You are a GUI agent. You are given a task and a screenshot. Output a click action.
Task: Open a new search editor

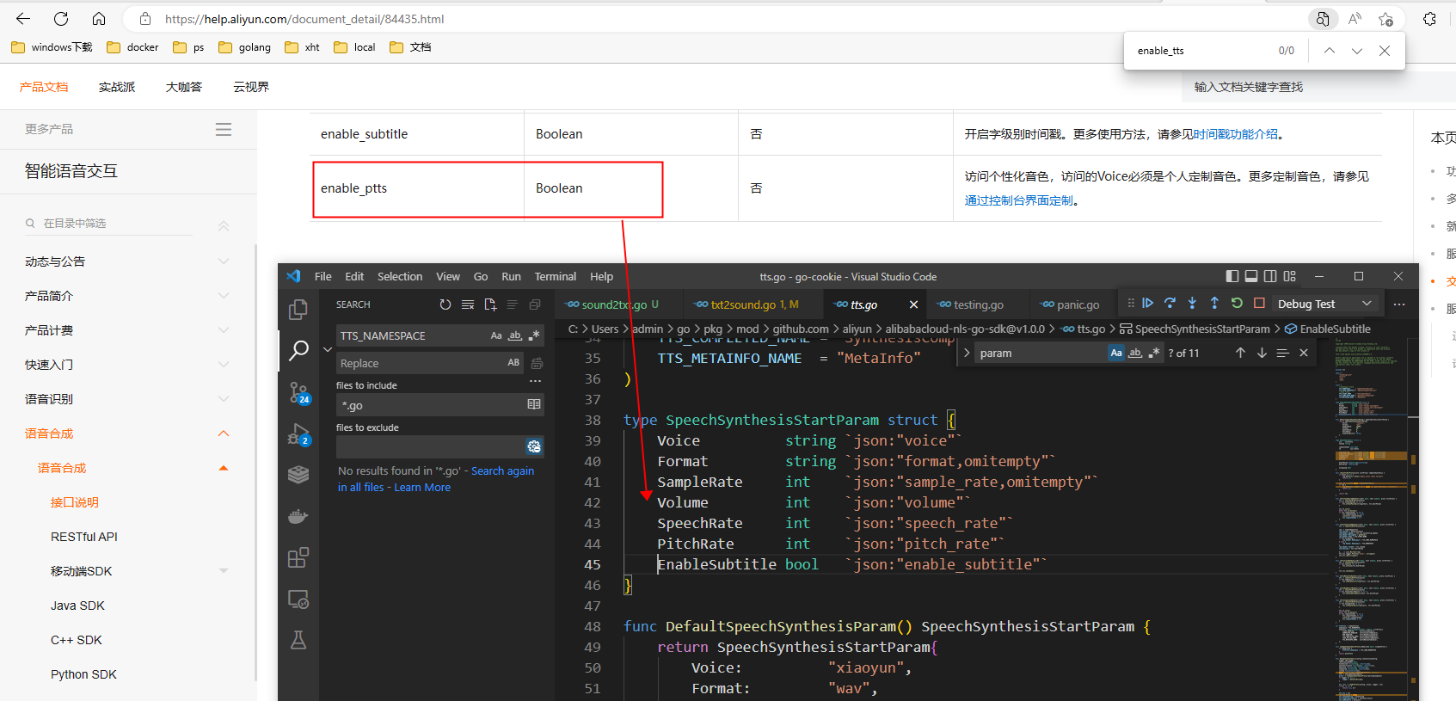[x=490, y=304]
